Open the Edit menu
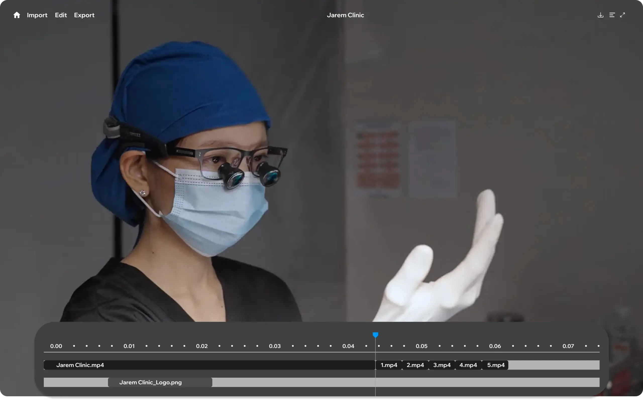Image resolution: width=643 pixels, height=400 pixels. 61,15
